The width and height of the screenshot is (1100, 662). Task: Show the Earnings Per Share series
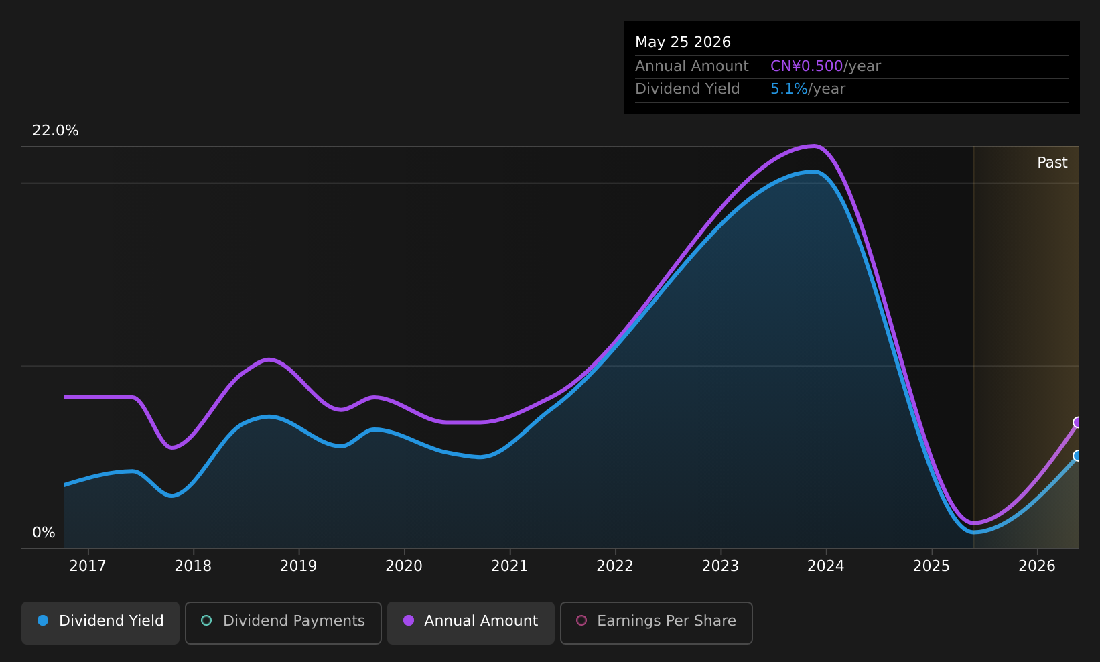[656, 622]
